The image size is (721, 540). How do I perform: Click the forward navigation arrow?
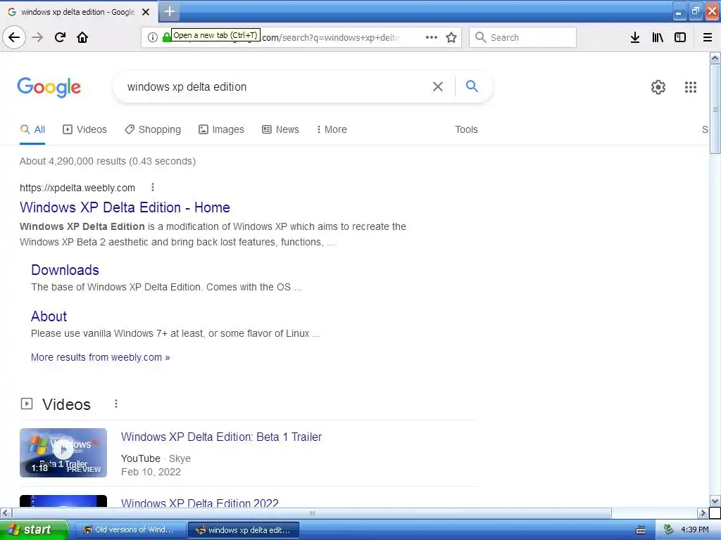(37, 37)
